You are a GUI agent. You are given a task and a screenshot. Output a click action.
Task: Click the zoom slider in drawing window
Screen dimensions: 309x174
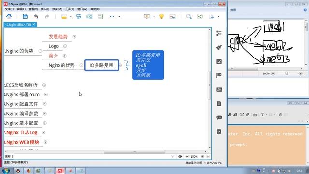(x=286, y=73)
